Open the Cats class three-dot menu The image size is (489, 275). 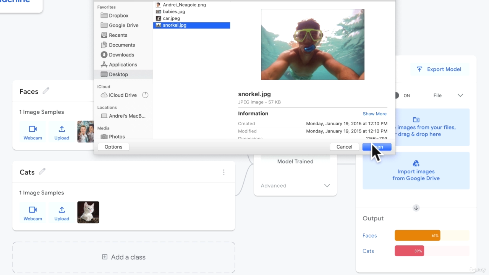coord(223,173)
